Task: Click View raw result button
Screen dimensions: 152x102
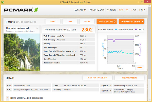Action: pos(129,78)
